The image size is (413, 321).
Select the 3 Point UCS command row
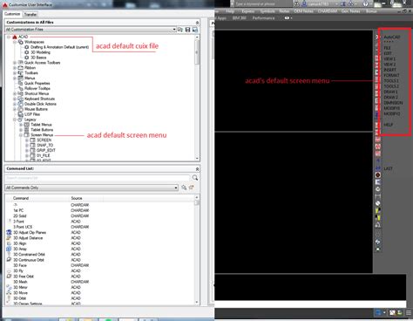100,227
